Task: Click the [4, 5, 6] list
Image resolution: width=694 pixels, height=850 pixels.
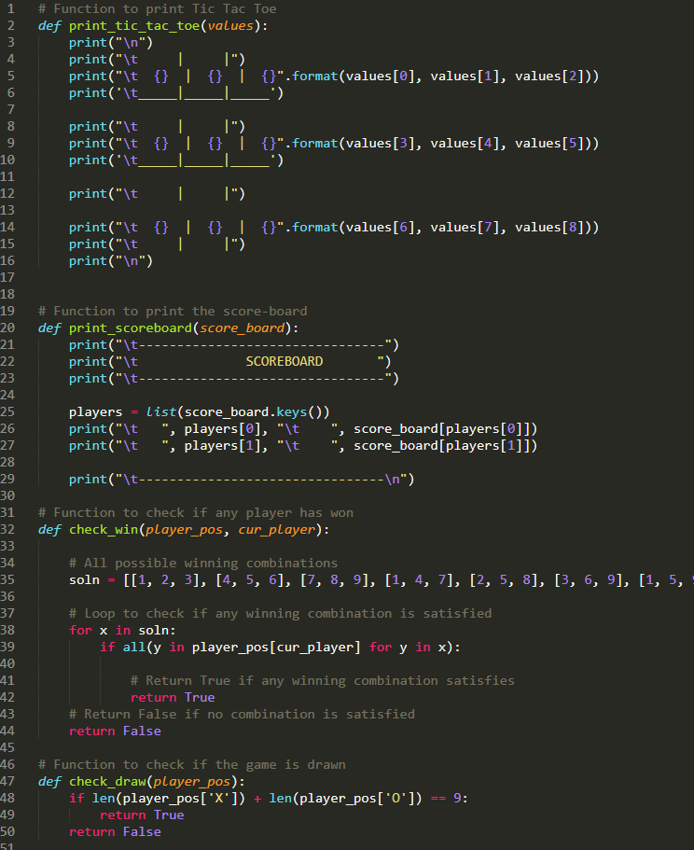Action: tap(250, 580)
